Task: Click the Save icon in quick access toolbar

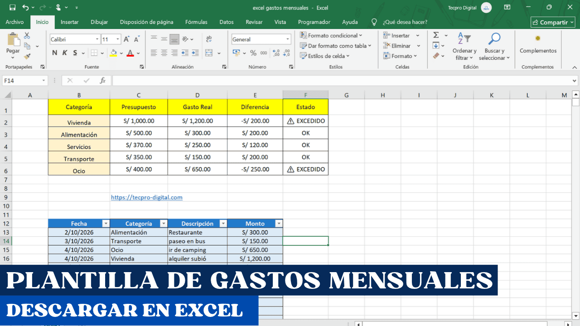Action: click(12, 8)
